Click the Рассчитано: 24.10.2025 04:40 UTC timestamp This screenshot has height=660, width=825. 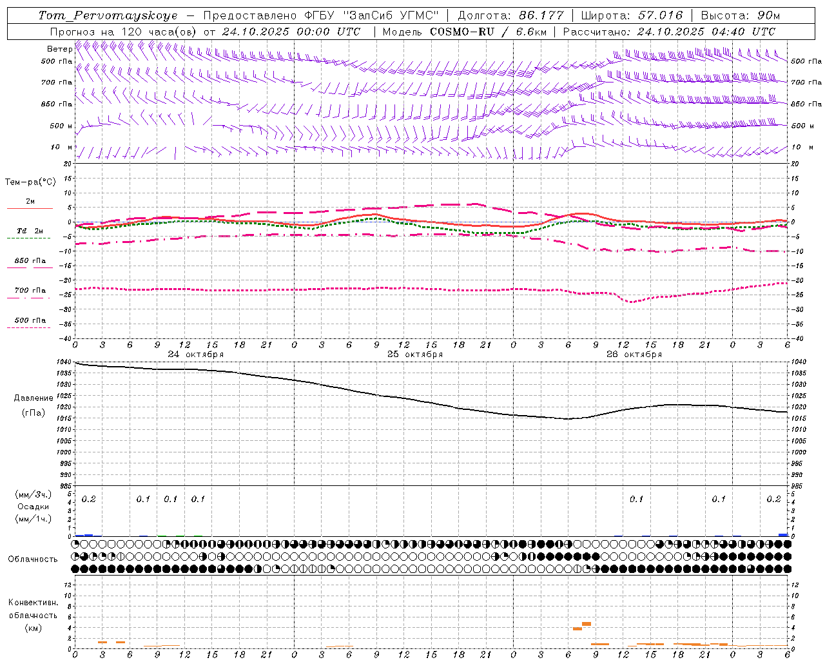pyautogui.click(x=669, y=32)
